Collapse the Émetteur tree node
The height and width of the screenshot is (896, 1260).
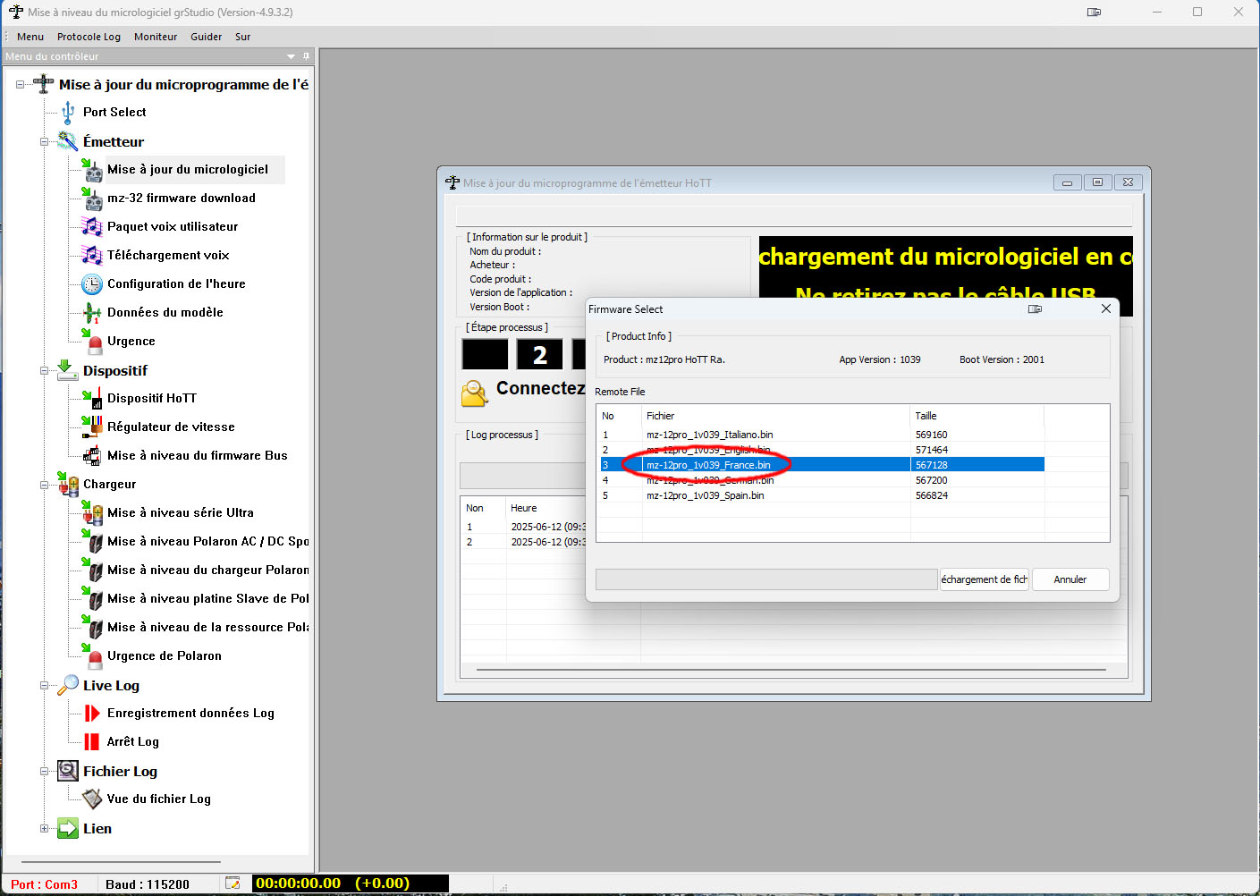pyautogui.click(x=44, y=142)
